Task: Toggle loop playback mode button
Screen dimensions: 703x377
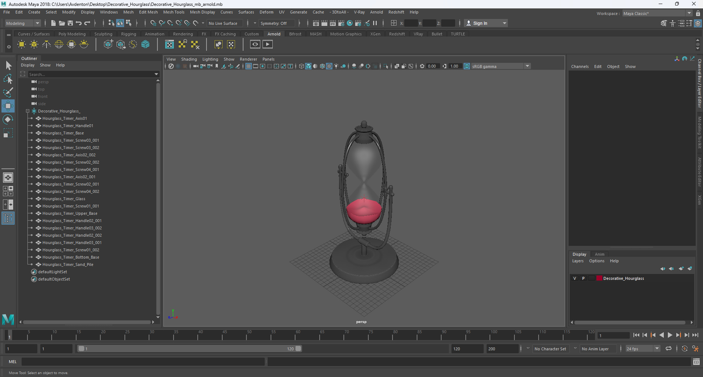Action: click(x=669, y=349)
